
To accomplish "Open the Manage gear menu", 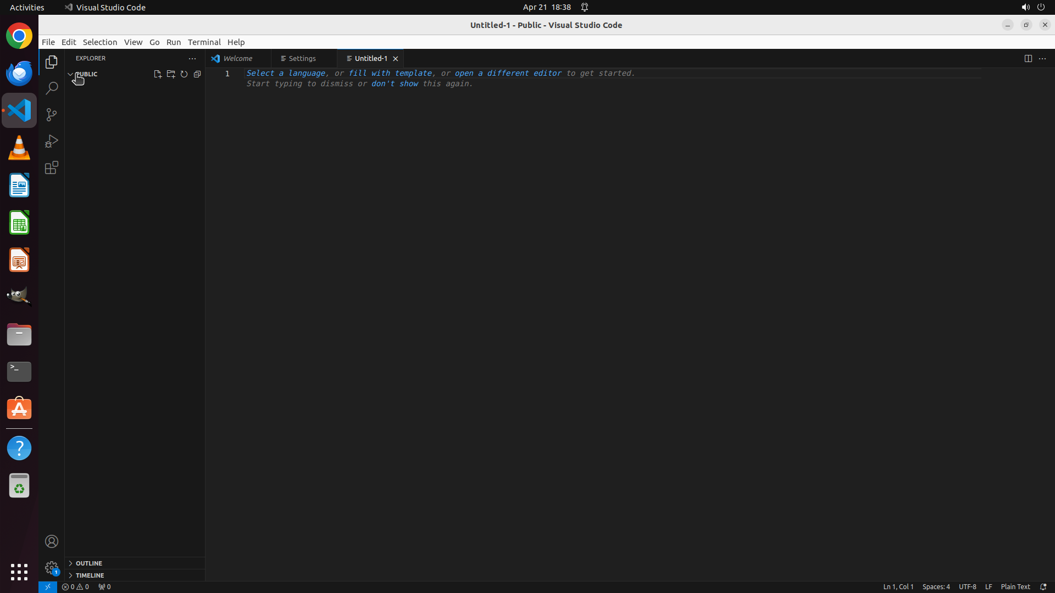I will [52, 567].
